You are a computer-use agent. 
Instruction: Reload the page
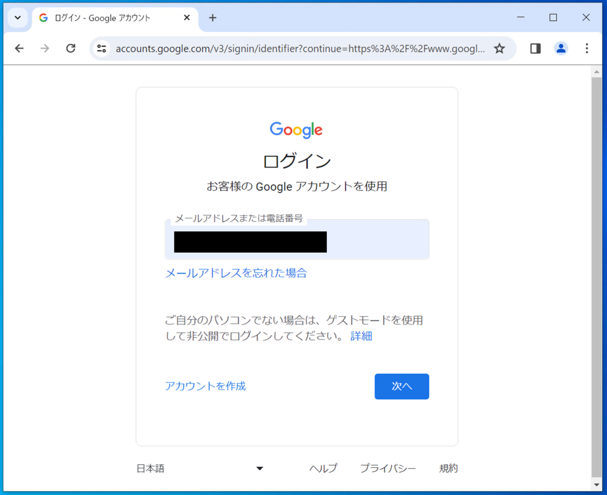[71, 48]
